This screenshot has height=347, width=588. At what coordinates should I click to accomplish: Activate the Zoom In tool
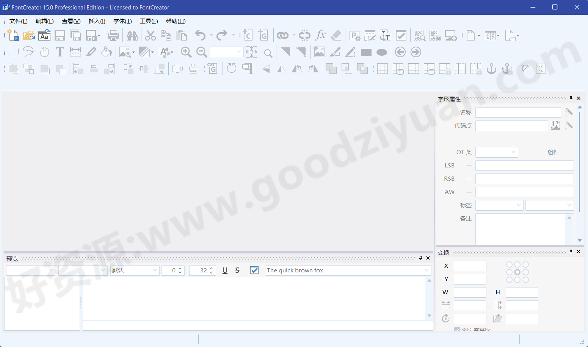186,52
